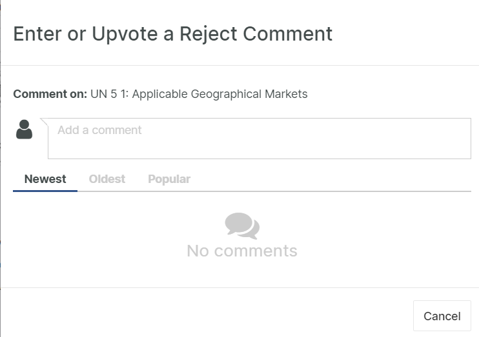The height and width of the screenshot is (337, 479).
Task: Click the word Reject in the title
Action: tap(210, 34)
